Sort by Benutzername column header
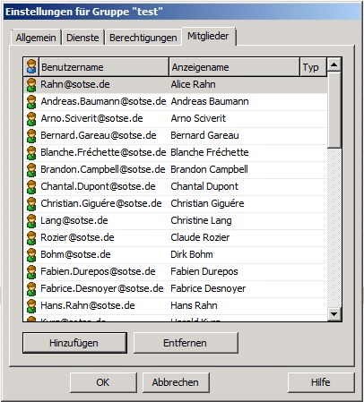This screenshot has height=402, width=364. 104,67
